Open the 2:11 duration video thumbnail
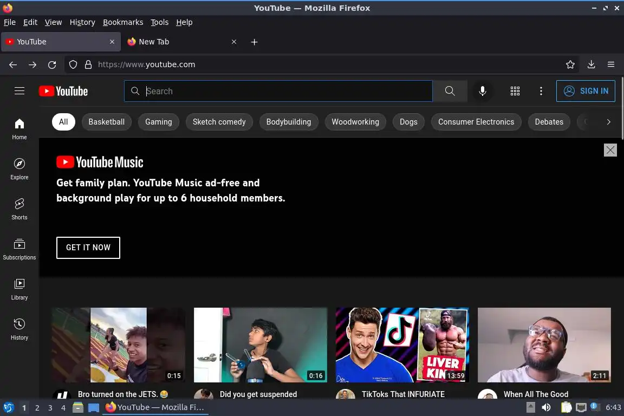This screenshot has height=416, width=624. pos(544,344)
